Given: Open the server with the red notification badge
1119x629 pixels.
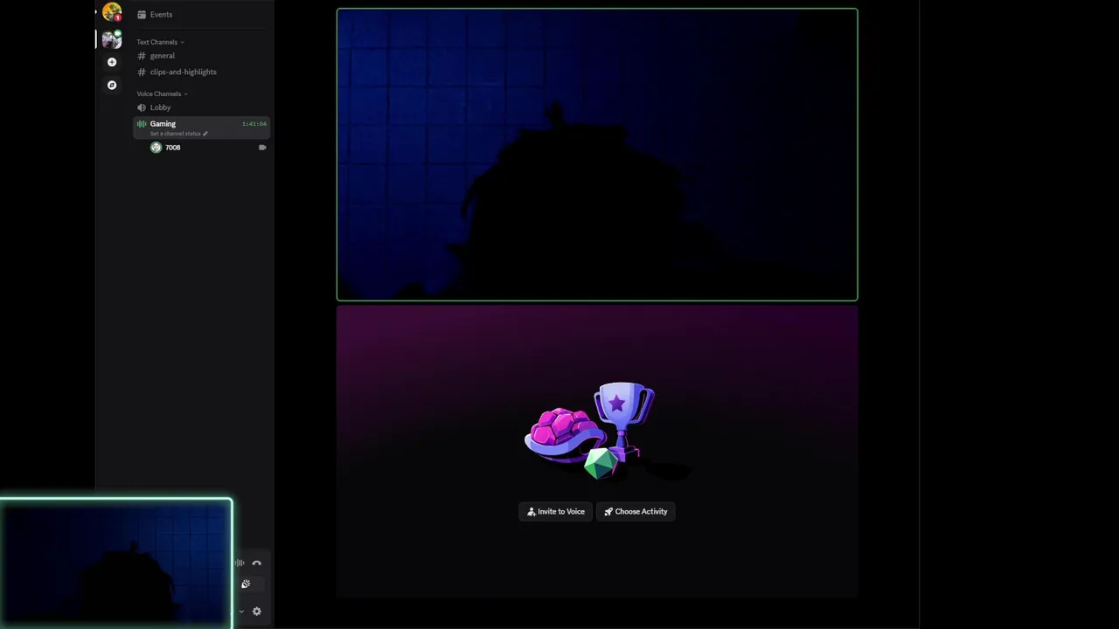Looking at the screenshot, I should (111, 11).
